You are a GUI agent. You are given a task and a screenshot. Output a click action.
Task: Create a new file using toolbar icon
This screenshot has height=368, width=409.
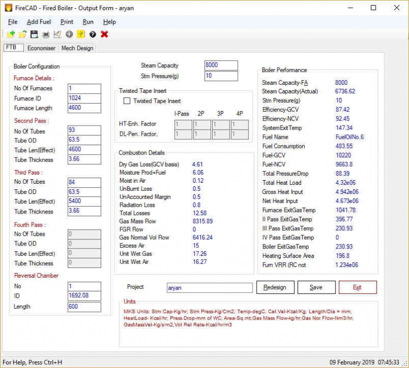[10, 34]
